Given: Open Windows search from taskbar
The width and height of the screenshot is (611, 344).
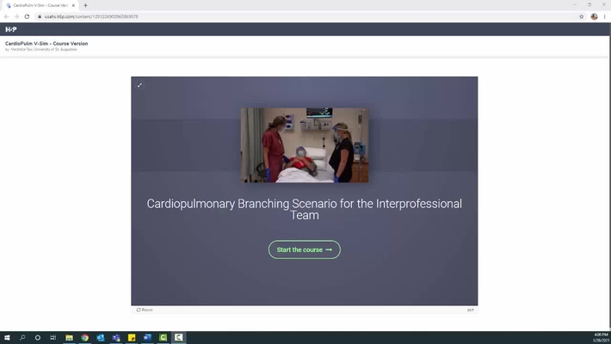Looking at the screenshot, I should [x=22, y=337].
